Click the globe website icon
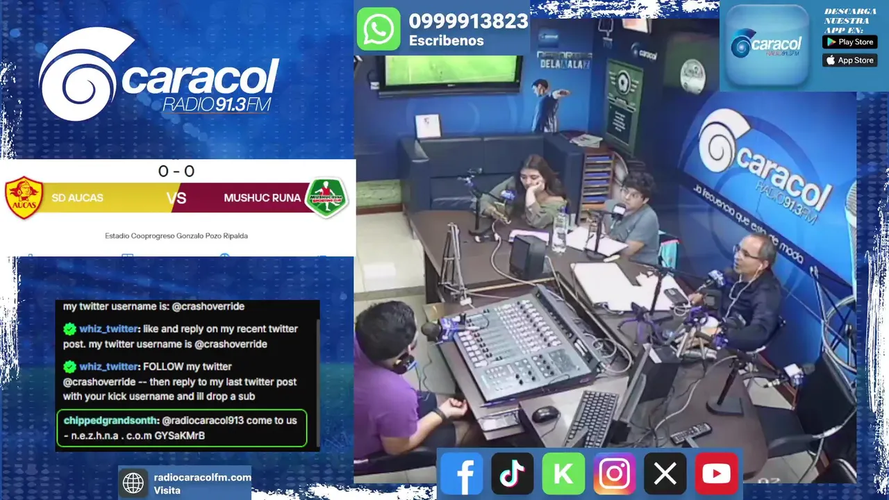This screenshot has width=889, height=500. tap(133, 483)
